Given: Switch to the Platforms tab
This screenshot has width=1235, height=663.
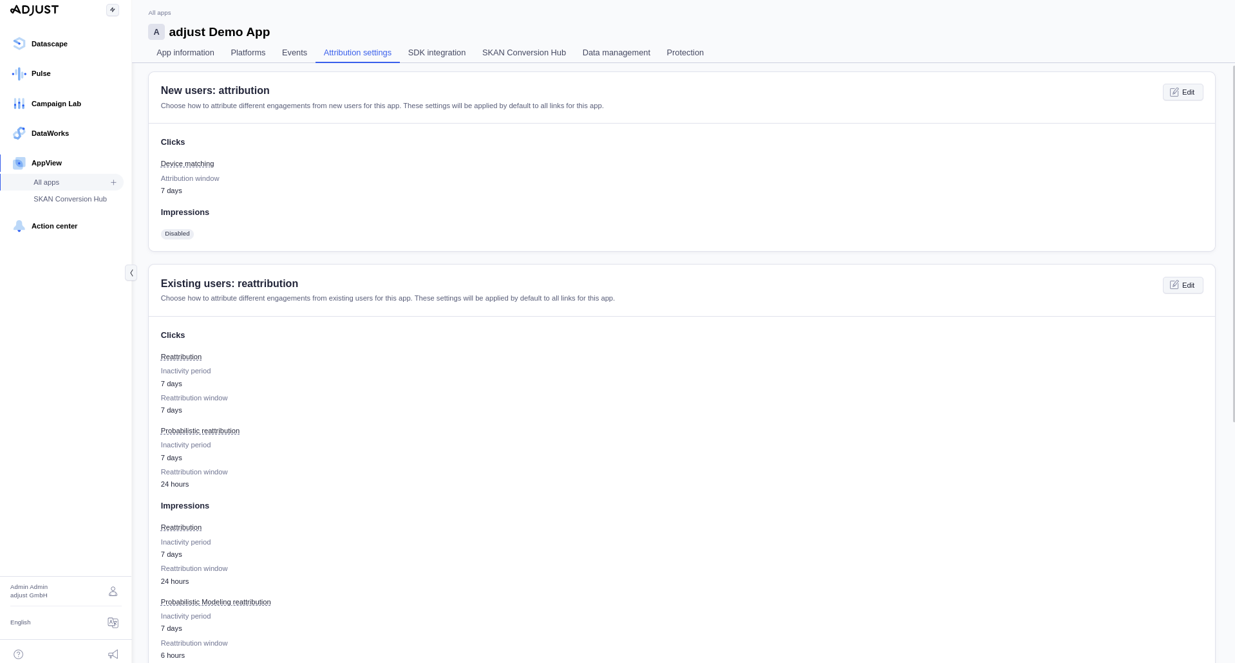Looking at the screenshot, I should point(248,53).
